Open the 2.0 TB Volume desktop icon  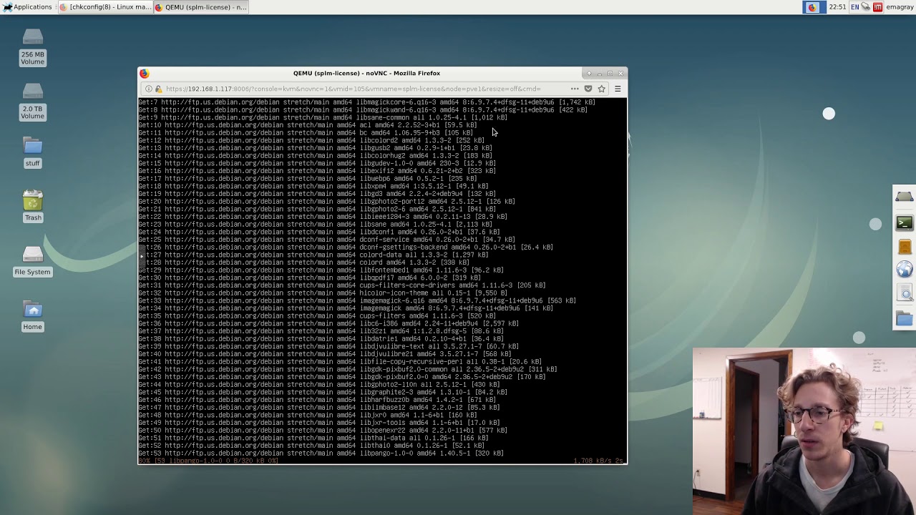32,102
